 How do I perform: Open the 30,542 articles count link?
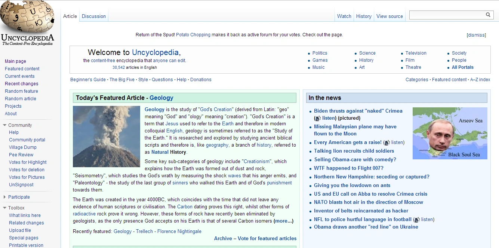click(118, 68)
